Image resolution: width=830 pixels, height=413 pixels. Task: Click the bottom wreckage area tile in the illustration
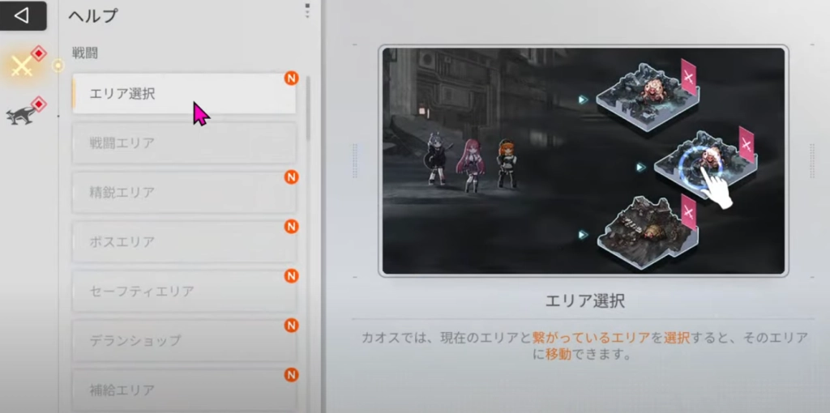[x=644, y=232]
